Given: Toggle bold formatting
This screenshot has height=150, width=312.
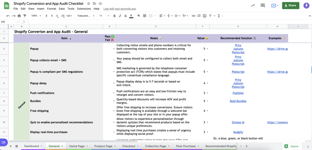Looking at the screenshot, I should pos(115,16).
